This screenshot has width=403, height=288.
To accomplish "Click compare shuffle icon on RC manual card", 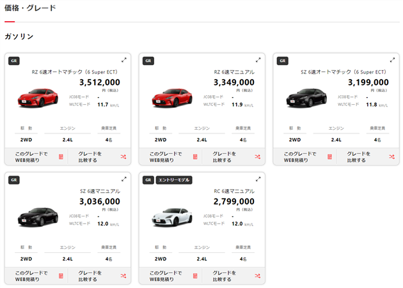I will [x=257, y=276].
